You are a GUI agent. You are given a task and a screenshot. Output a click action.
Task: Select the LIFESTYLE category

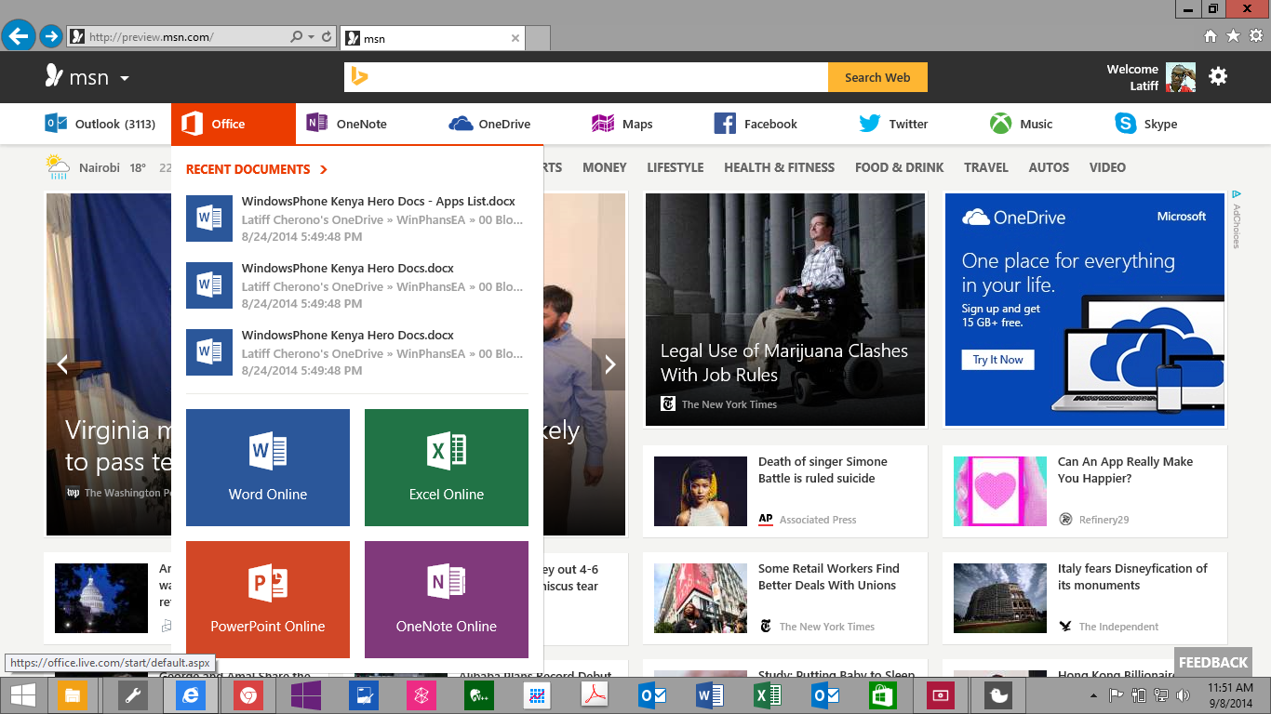pos(676,167)
